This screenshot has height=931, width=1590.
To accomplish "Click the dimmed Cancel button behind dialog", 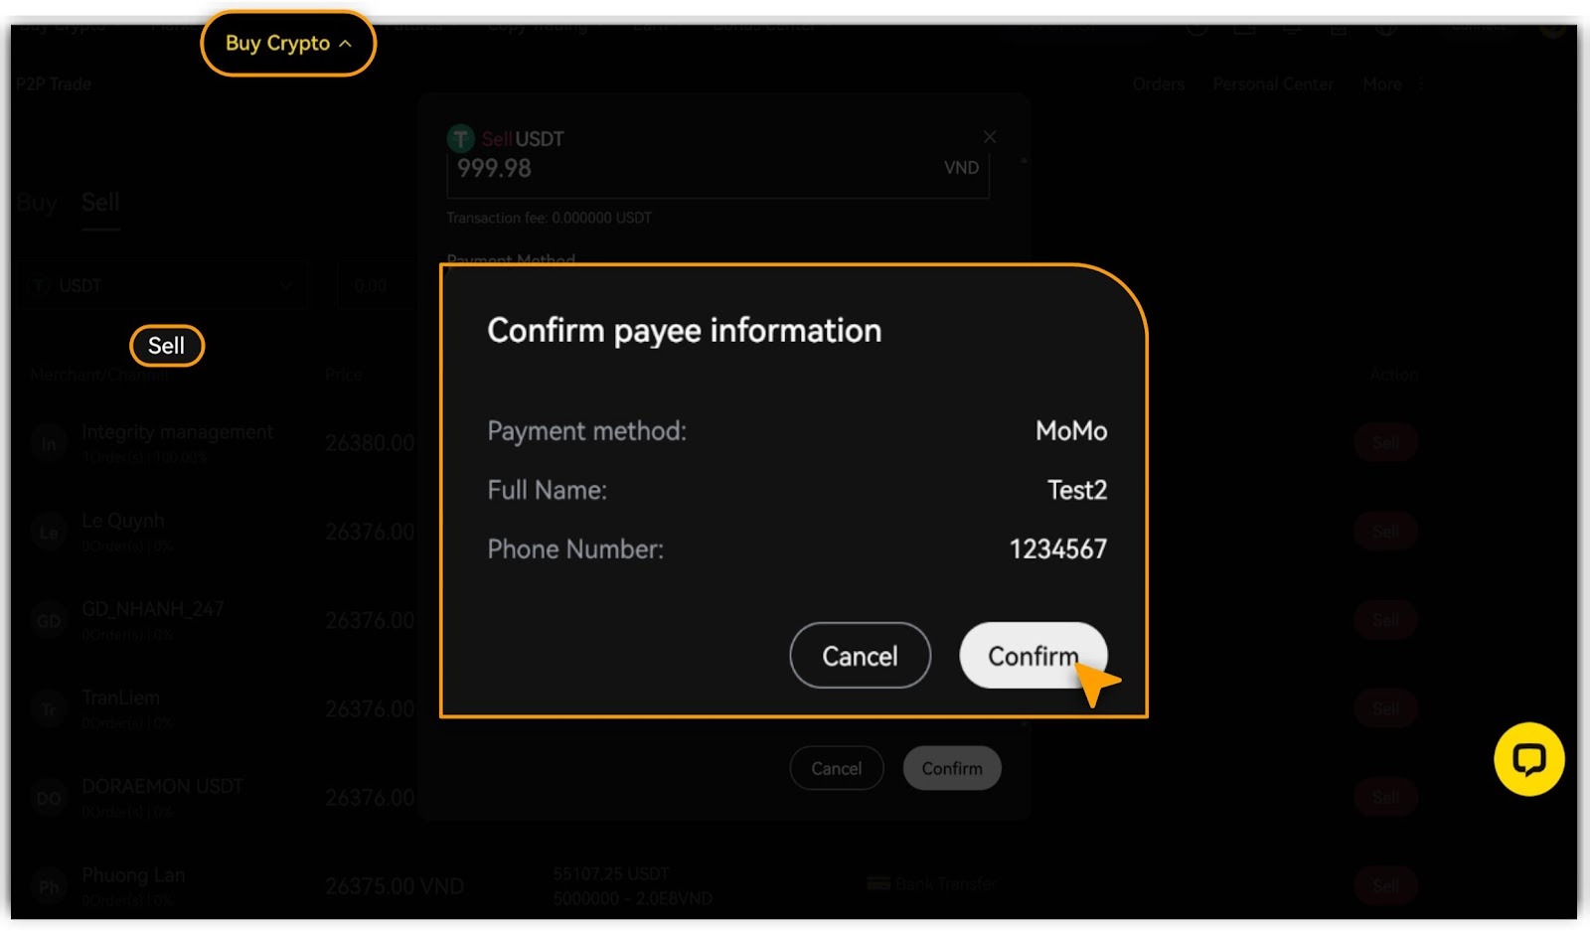I will pos(837,768).
